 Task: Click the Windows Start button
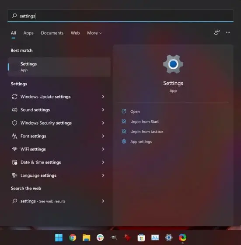point(59,238)
